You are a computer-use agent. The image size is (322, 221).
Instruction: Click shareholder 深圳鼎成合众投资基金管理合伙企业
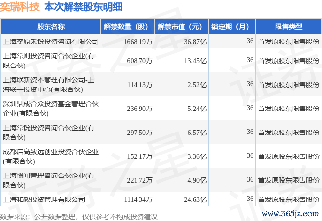51,109
